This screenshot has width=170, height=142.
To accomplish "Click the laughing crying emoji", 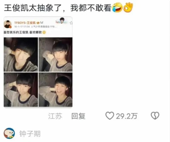I will [x=117, y=8].
